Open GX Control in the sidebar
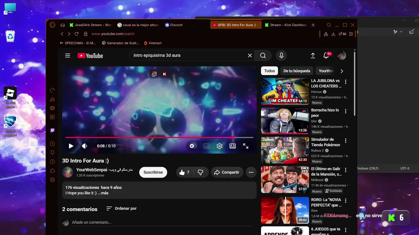Screen dimensions: 419x235 (52, 90)
